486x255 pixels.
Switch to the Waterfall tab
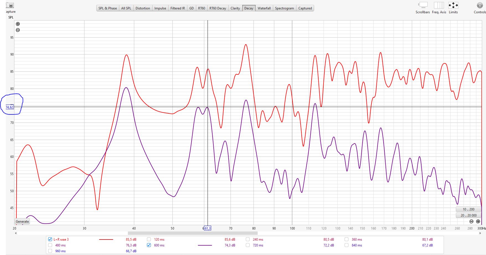point(264,8)
